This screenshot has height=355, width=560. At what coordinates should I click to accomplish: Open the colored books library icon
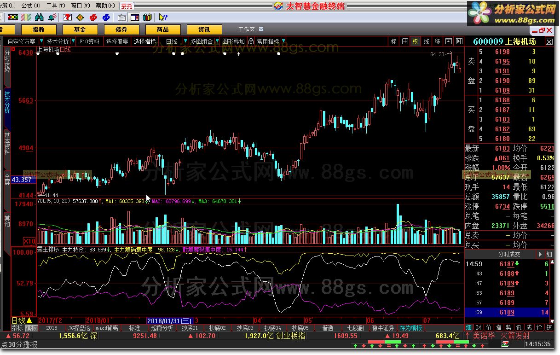pos(147,17)
